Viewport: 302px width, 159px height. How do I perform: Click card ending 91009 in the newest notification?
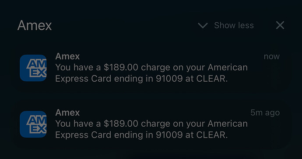(169, 79)
